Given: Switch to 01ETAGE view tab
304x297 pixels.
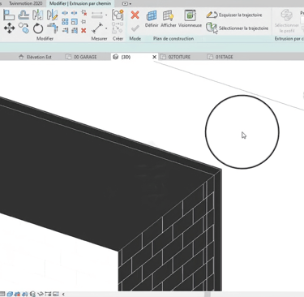Looking at the screenshot, I should pos(221,57).
